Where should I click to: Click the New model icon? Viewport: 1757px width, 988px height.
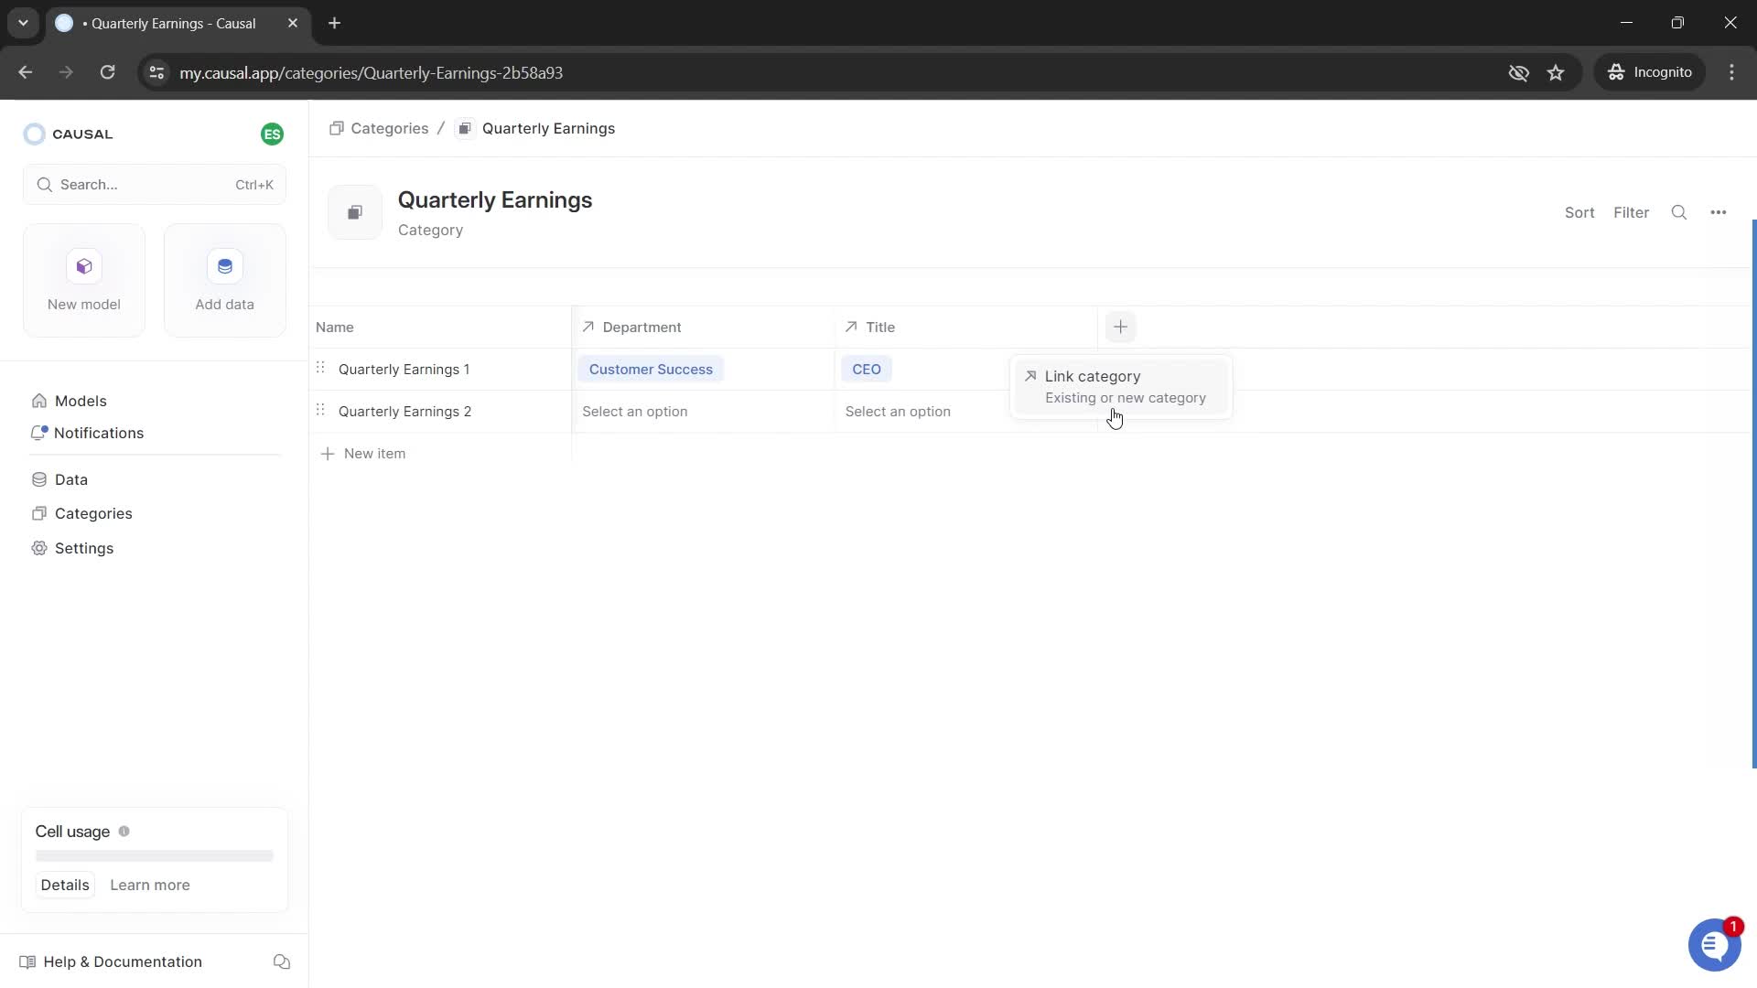tap(84, 266)
